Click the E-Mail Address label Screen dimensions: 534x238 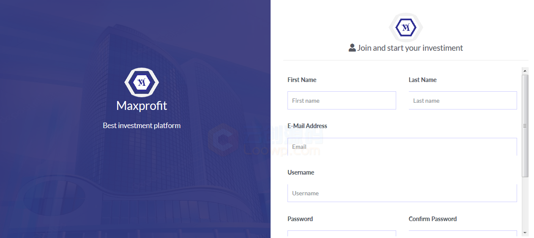(x=307, y=126)
